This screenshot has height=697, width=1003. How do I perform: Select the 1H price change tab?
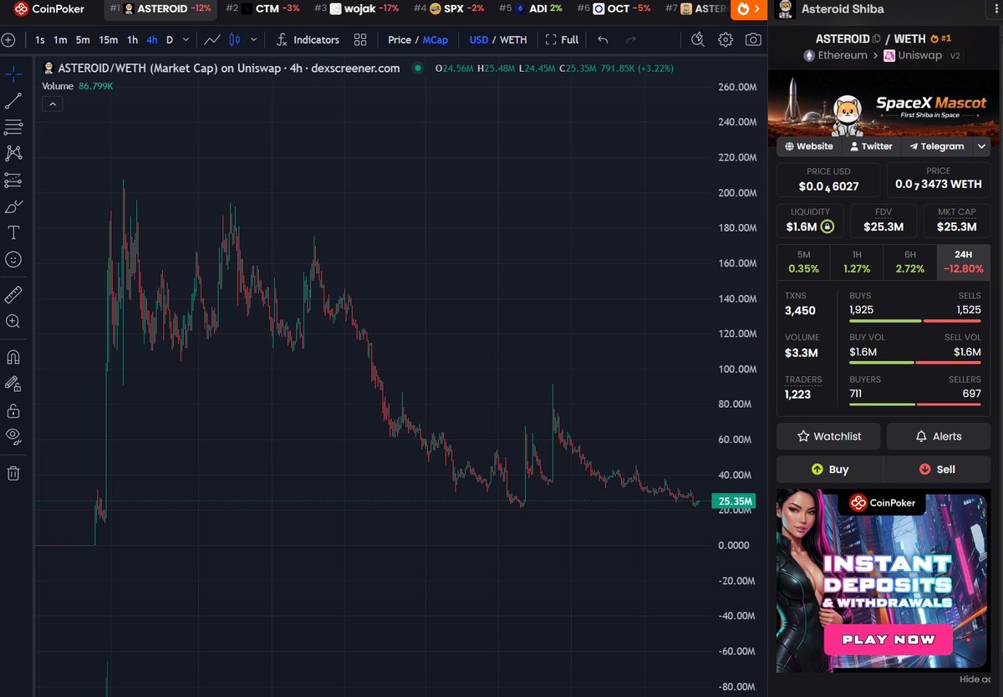857,262
